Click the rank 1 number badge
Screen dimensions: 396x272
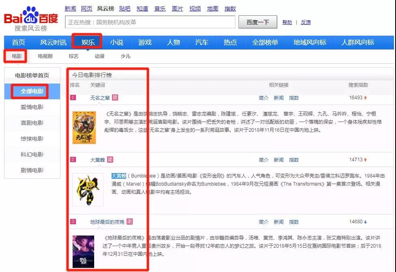(x=73, y=97)
